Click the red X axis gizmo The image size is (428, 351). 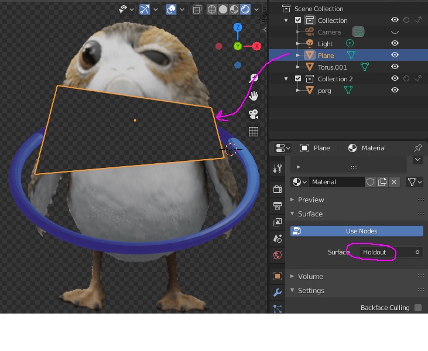(x=256, y=46)
